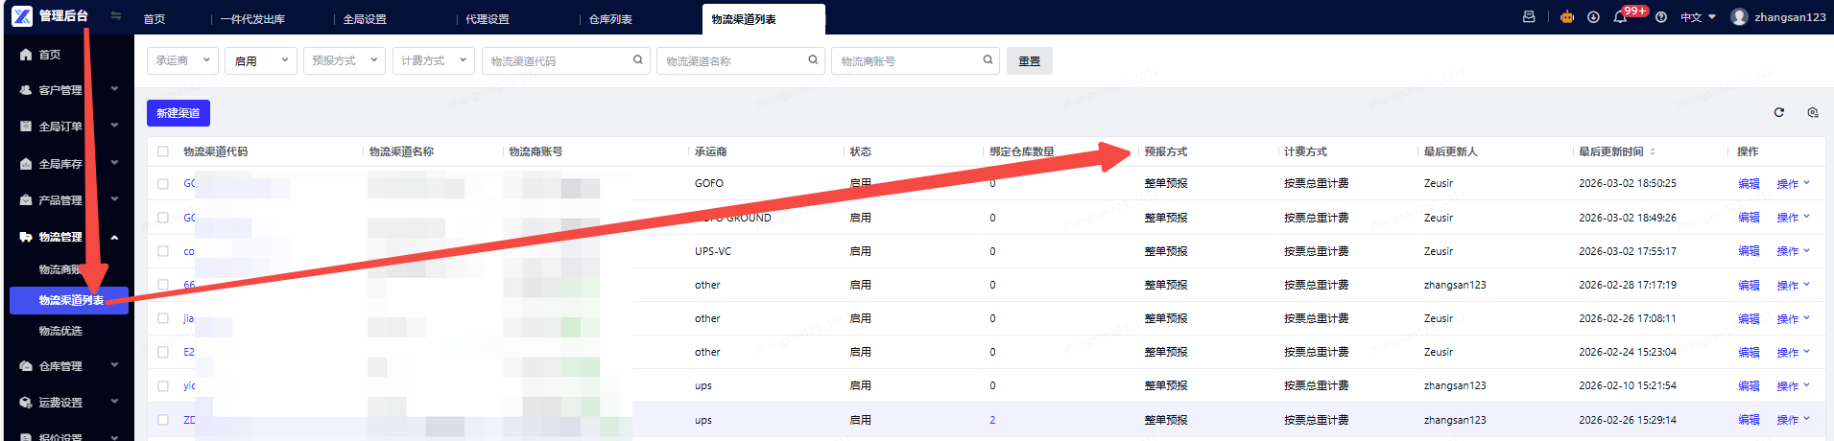
Task: Check the row updated 2026-03-02 18:49:26
Action: pyautogui.click(x=163, y=218)
